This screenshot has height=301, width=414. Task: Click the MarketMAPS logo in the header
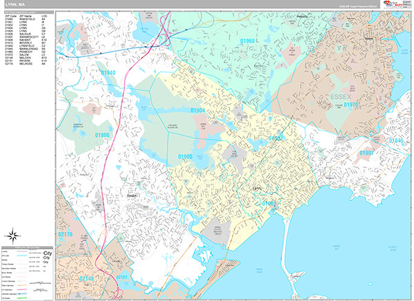click(x=393, y=5)
